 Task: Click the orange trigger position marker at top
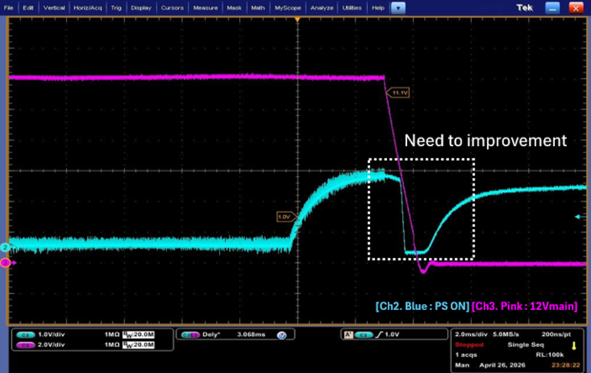click(297, 19)
